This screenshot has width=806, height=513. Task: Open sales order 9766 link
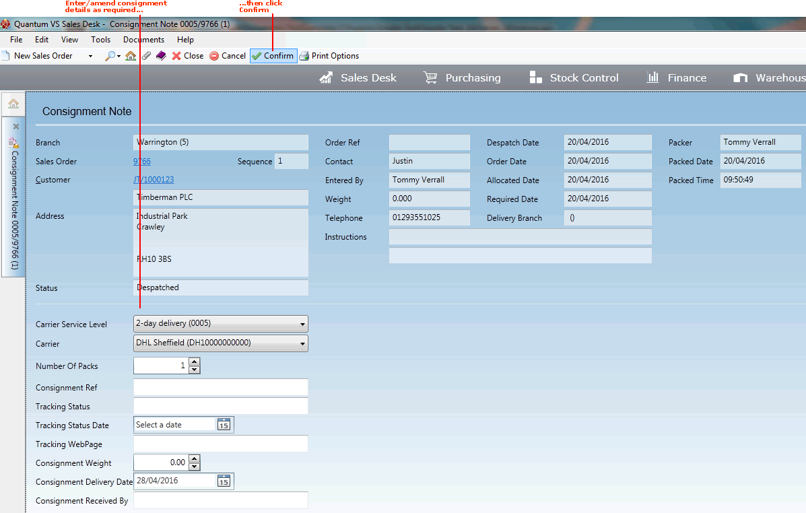[x=142, y=161]
